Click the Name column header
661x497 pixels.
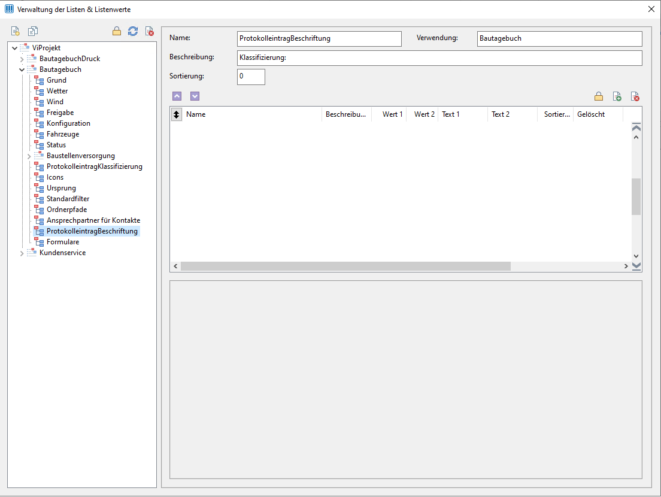252,114
